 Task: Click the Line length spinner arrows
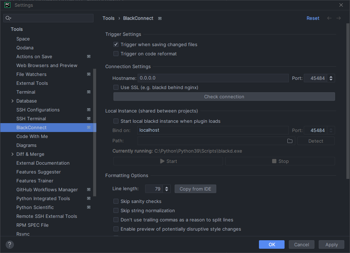click(x=167, y=189)
